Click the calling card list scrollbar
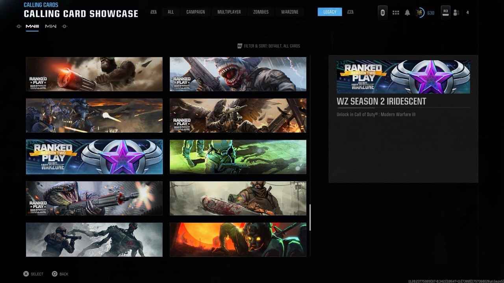 pyautogui.click(x=310, y=217)
